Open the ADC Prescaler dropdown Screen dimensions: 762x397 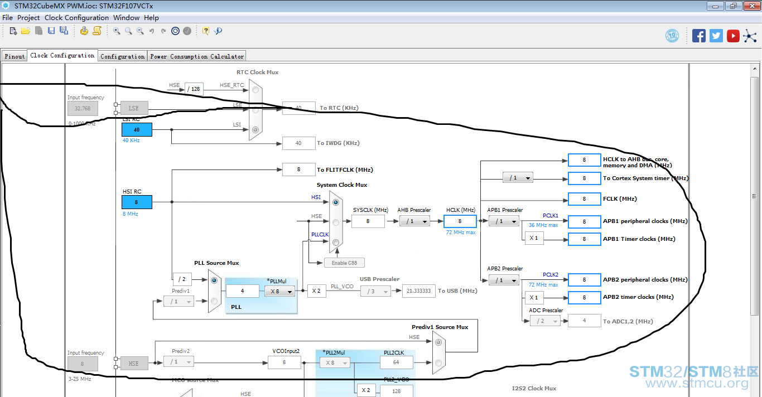544,321
